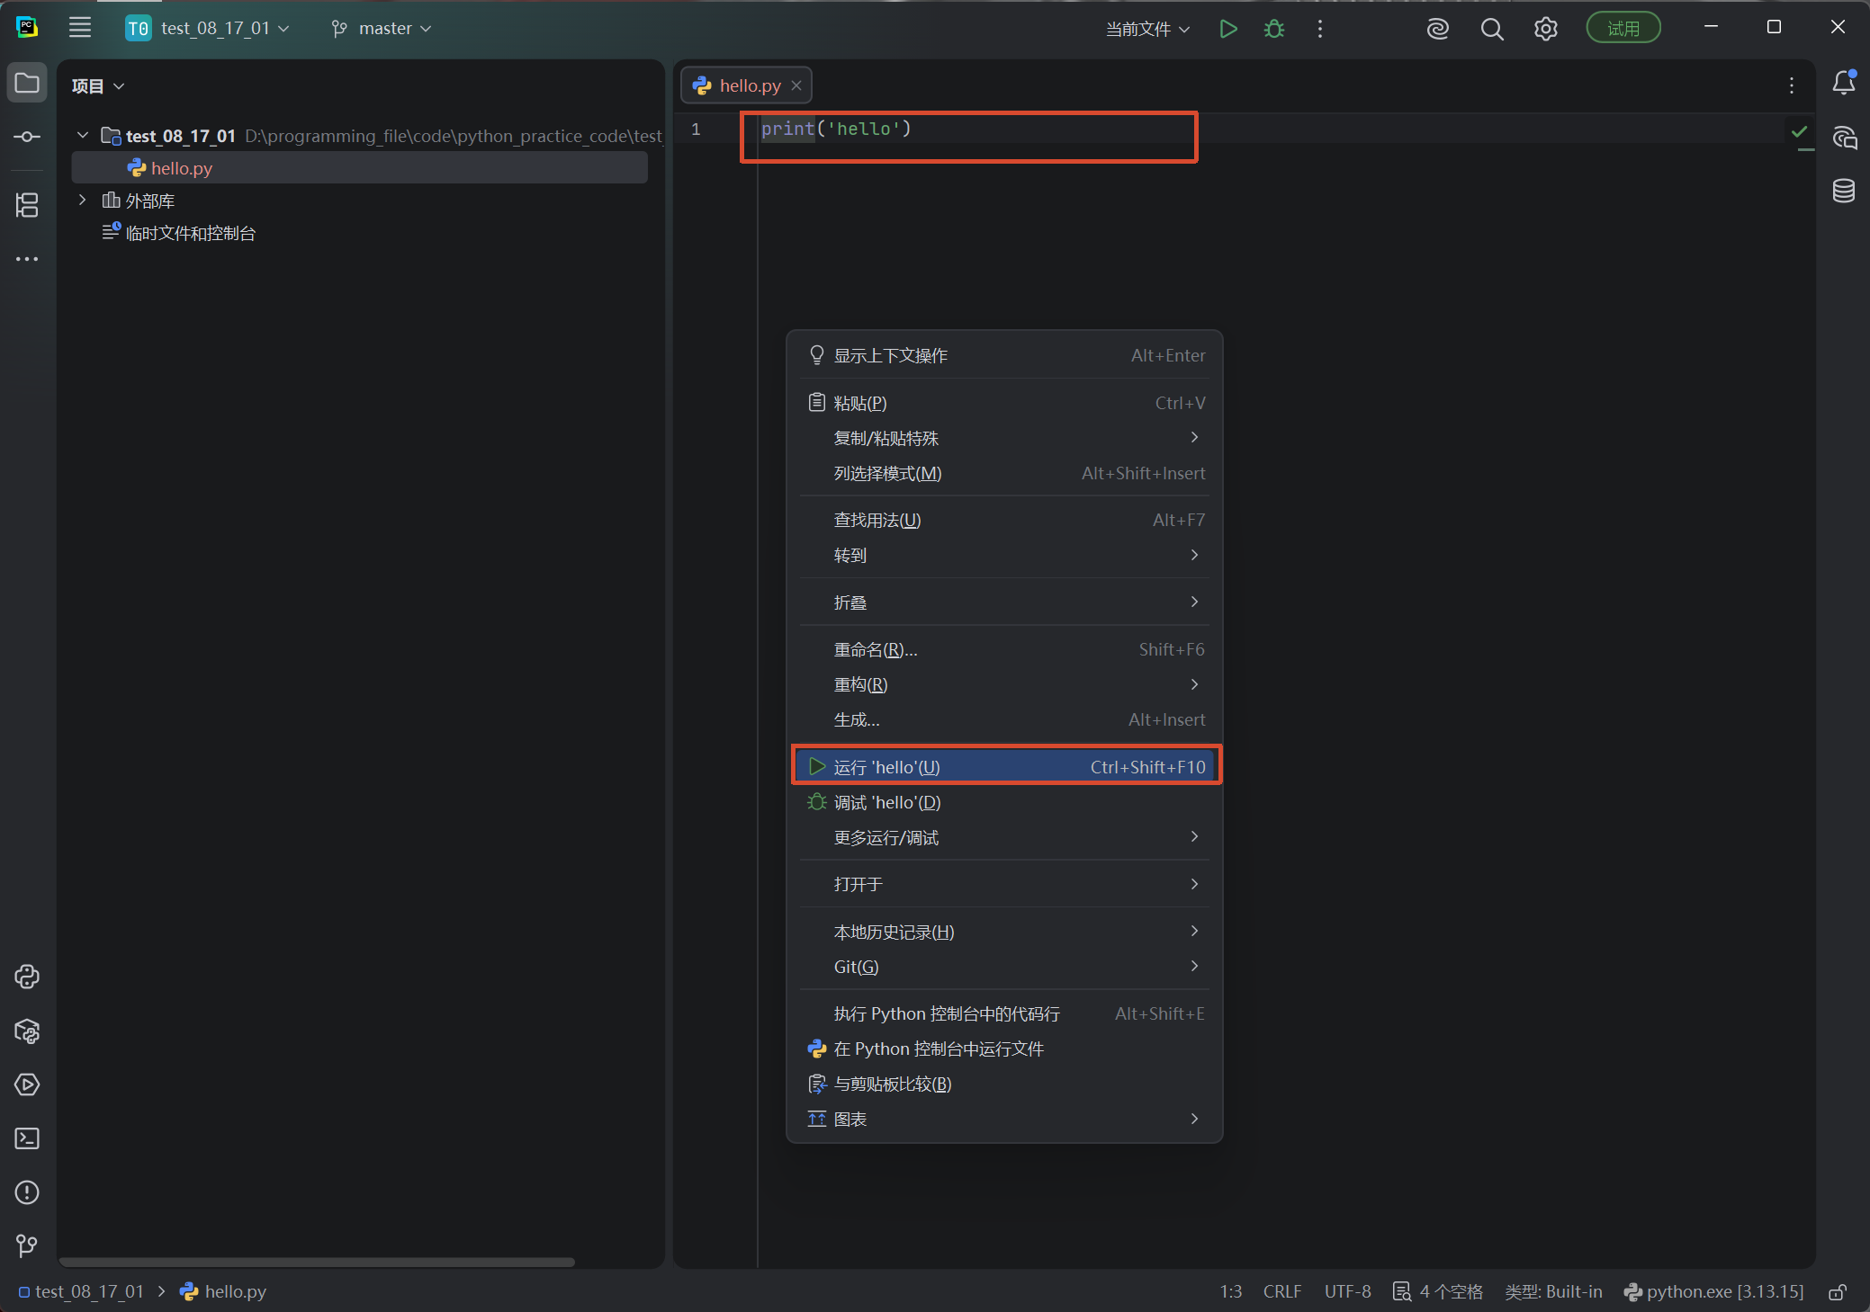Close the hello.py editor tab
The width and height of the screenshot is (1870, 1312).
coord(796,85)
